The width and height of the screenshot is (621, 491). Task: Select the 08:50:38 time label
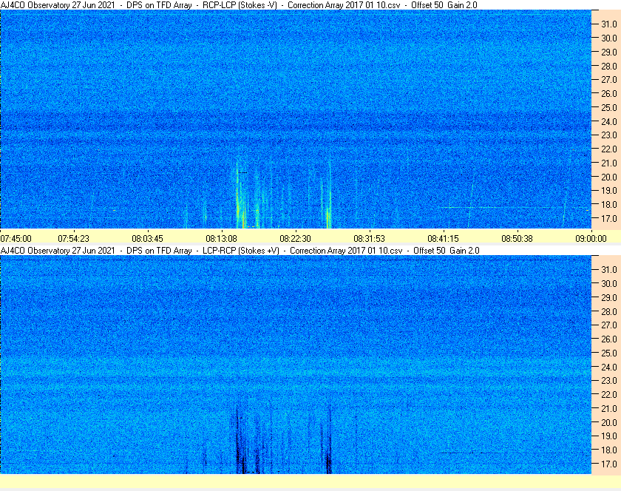(517, 239)
